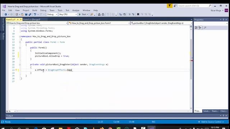230x129 pixels.
Task: Show Alphabetical sort in Properties panel
Action: pos(200,28)
